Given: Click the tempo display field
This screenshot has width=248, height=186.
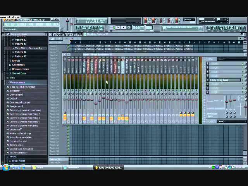Looking at the screenshot, I should pyautogui.click(x=138, y=28).
